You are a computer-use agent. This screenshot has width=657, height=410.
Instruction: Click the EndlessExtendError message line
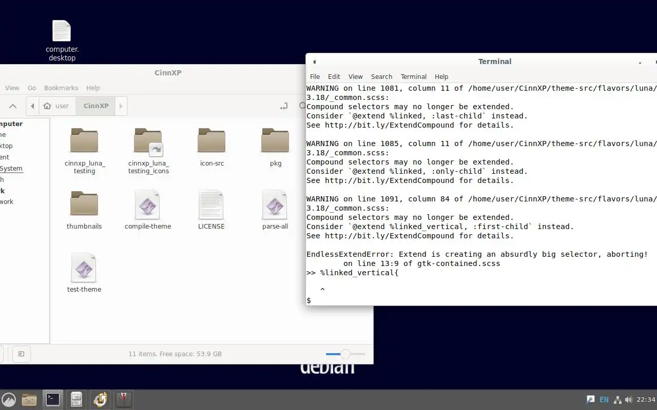point(477,254)
